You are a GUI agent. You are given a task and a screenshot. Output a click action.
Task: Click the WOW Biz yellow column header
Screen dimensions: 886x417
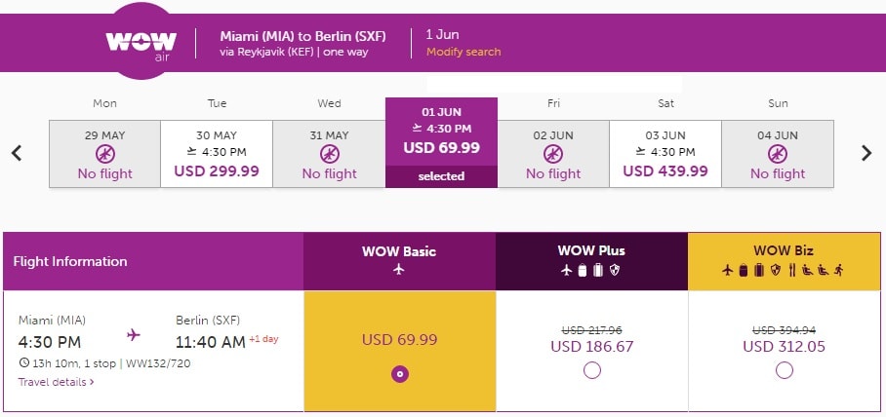coord(784,261)
